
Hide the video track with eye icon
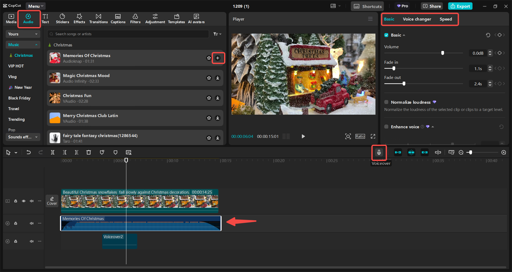pos(24,201)
